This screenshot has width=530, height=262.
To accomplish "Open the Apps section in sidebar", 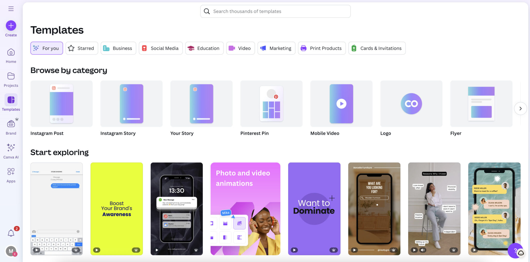I will [11, 175].
